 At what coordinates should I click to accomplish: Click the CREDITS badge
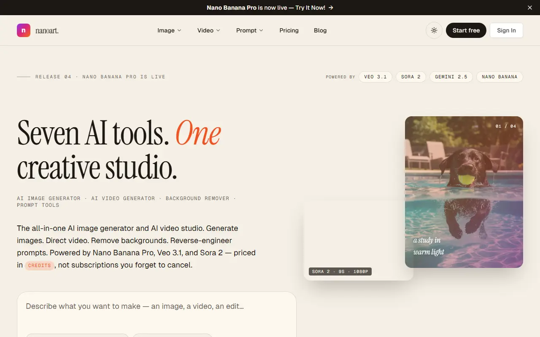[x=40, y=265]
